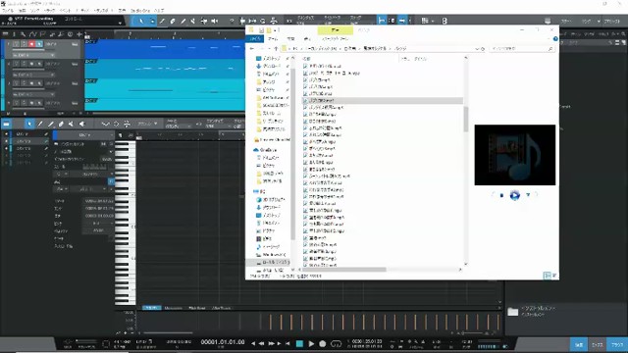The height and width of the screenshot is (353, 628).
Task: Open the File tab in the Explorer ribbon
Action: (255, 39)
